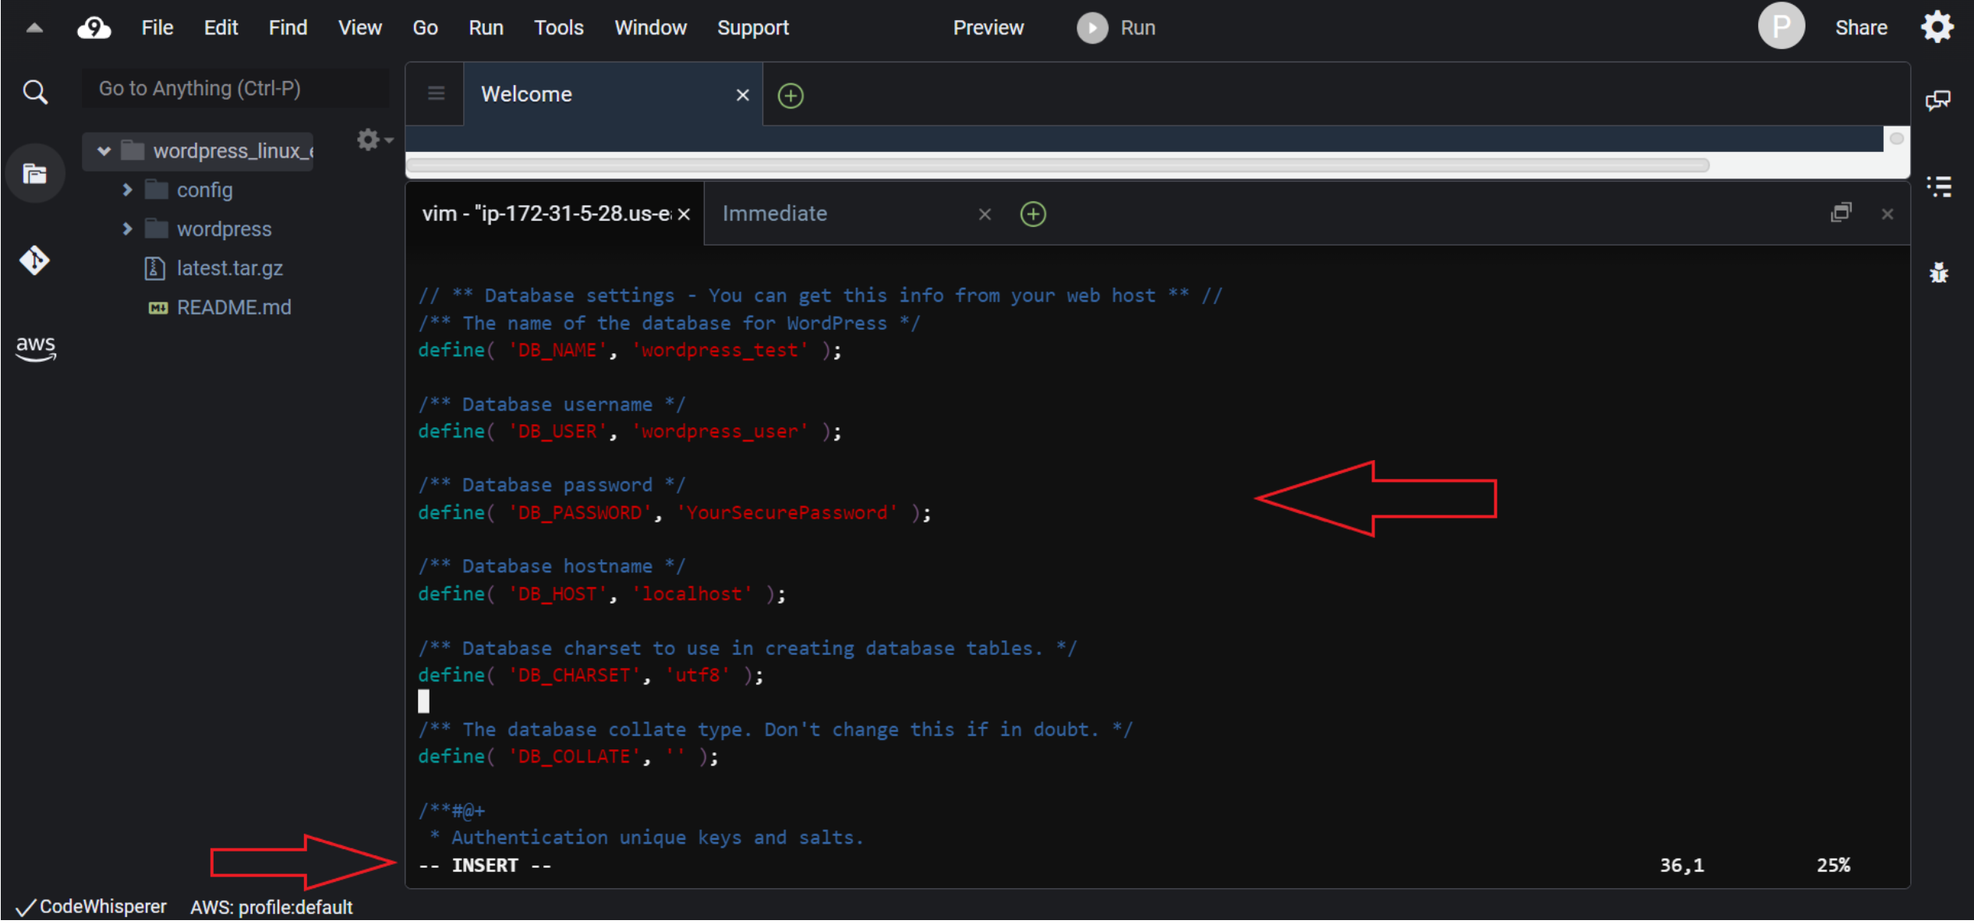Click the Preview button
The width and height of the screenshot is (1974, 924).
click(988, 28)
